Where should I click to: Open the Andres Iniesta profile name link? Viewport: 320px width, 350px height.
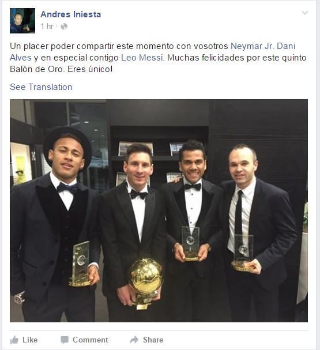tap(71, 14)
